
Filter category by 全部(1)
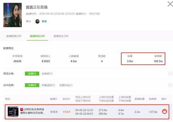pos(32,74)
